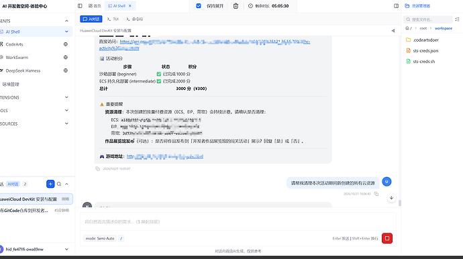Search sessions with magnifier icon
The width and height of the screenshot is (463, 259).
pos(59,184)
